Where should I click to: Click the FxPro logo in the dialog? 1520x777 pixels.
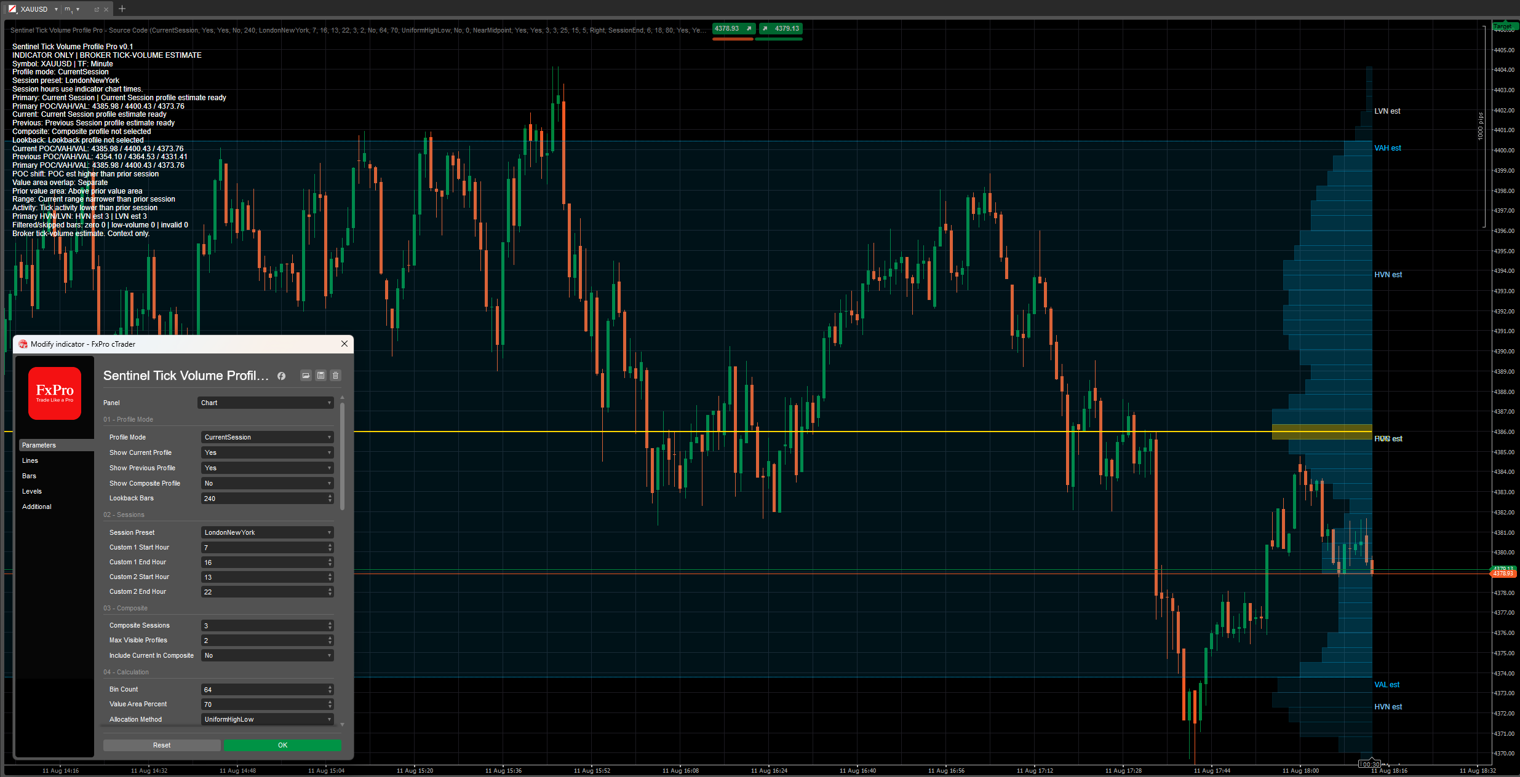[x=55, y=393]
